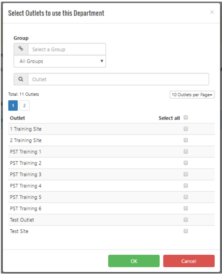Check the Test Site checkbox
The height and width of the screenshot is (274, 222).
click(x=186, y=231)
